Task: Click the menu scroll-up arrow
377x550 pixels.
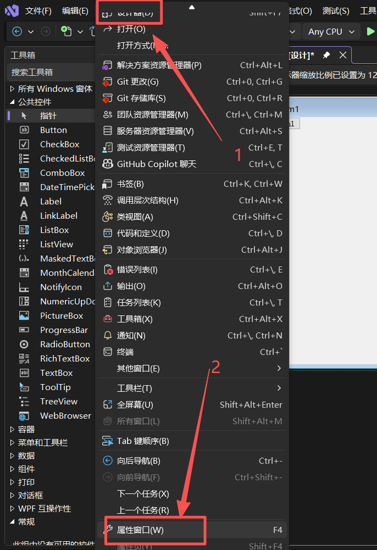Action: coord(192,7)
